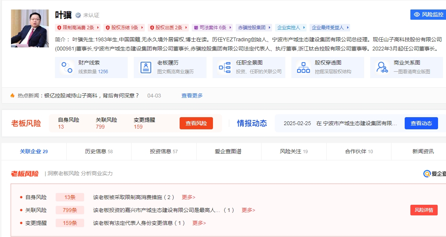The image size is (446, 237).
Task: Open 更多 for 变更提醒 row
Action: [199, 223]
